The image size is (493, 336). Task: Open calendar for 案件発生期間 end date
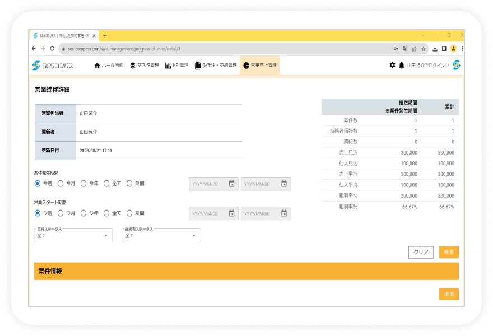tap(284, 184)
